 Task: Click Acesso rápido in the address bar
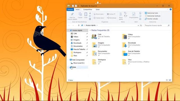[x=91, y=25]
